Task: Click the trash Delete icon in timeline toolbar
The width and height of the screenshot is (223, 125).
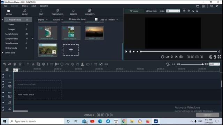Action: [20, 64]
